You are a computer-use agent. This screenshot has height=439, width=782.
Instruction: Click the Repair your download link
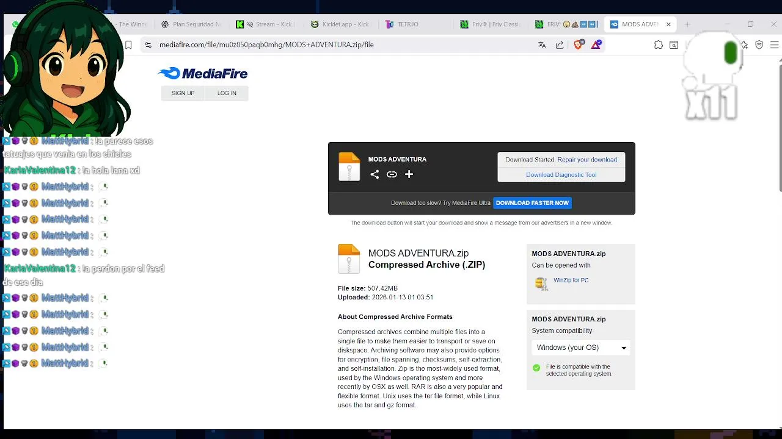click(587, 160)
